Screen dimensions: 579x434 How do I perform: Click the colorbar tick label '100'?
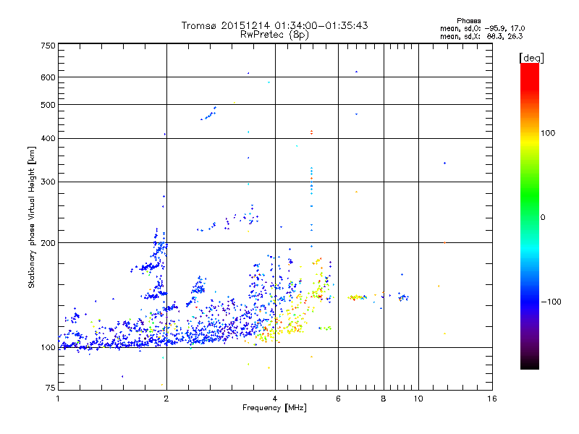548,133
